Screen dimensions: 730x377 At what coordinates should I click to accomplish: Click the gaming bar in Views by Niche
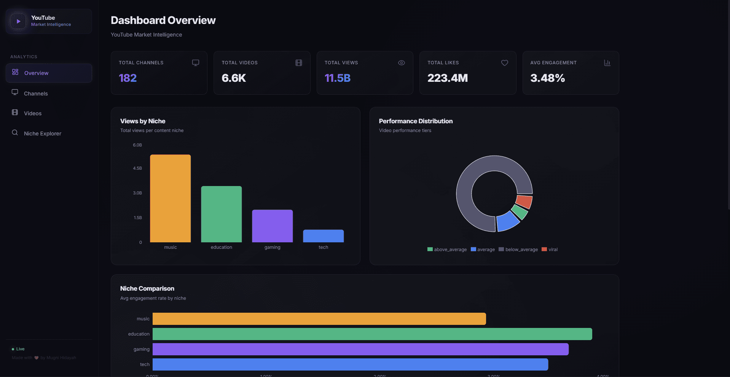(273, 226)
